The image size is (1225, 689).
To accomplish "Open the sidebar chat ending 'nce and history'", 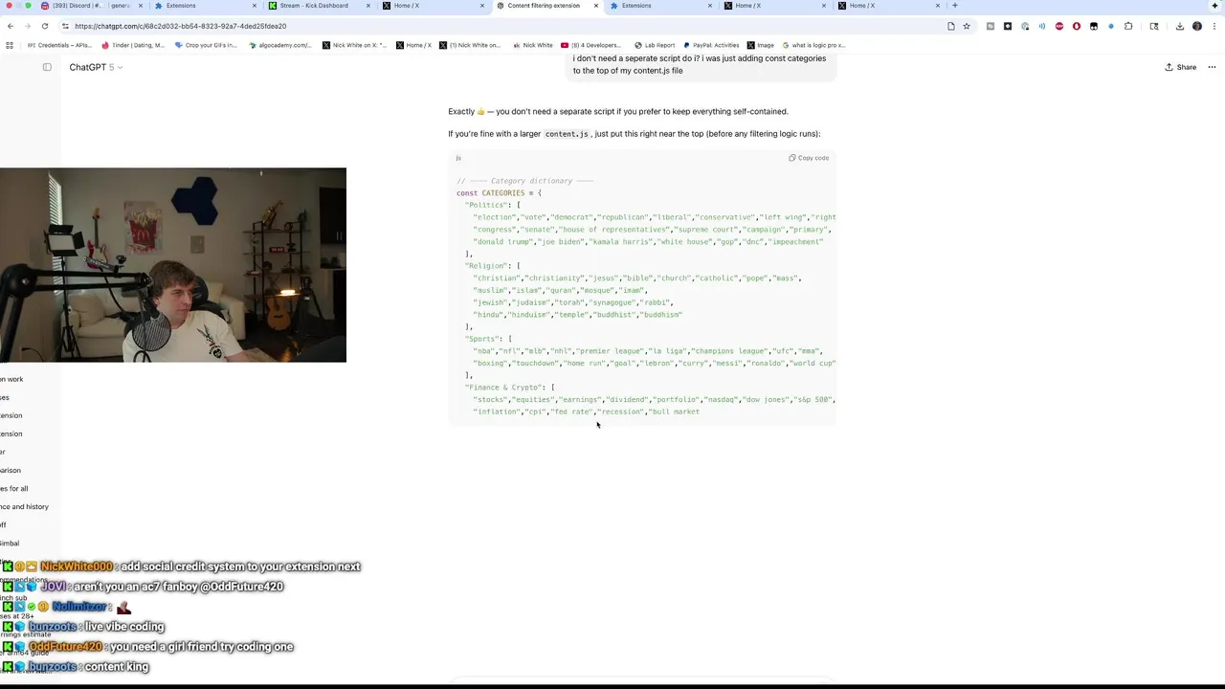I will [24, 507].
